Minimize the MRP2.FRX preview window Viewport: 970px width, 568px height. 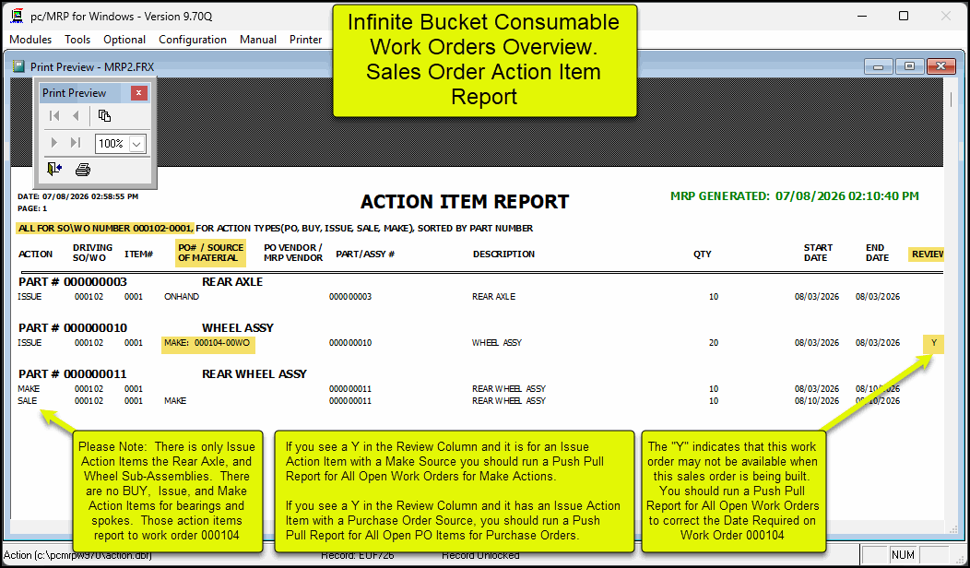click(879, 66)
